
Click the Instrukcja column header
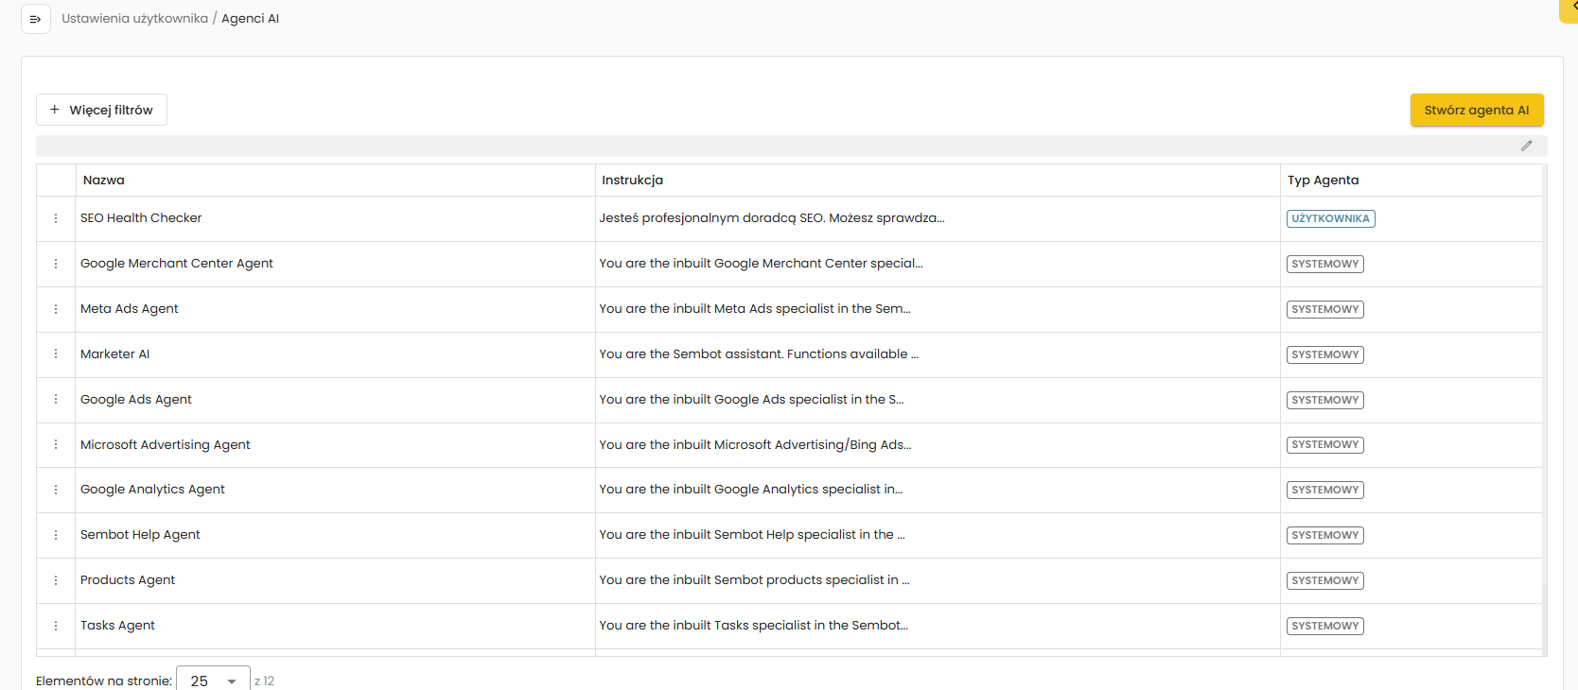click(x=632, y=181)
